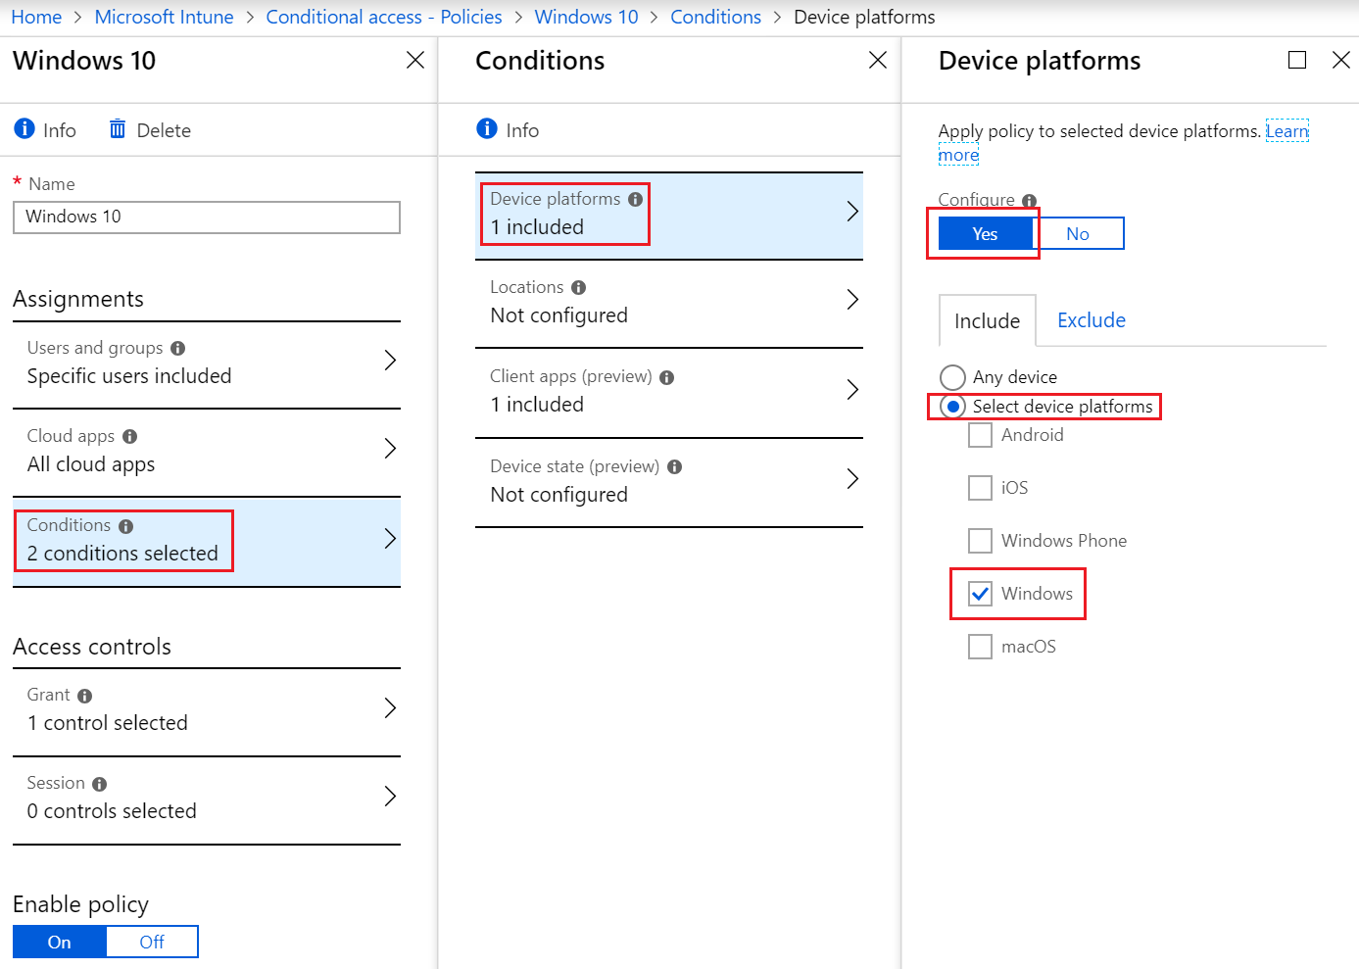The height and width of the screenshot is (969, 1359).
Task: Turn Enable policy Off
Action: pos(152,942)
